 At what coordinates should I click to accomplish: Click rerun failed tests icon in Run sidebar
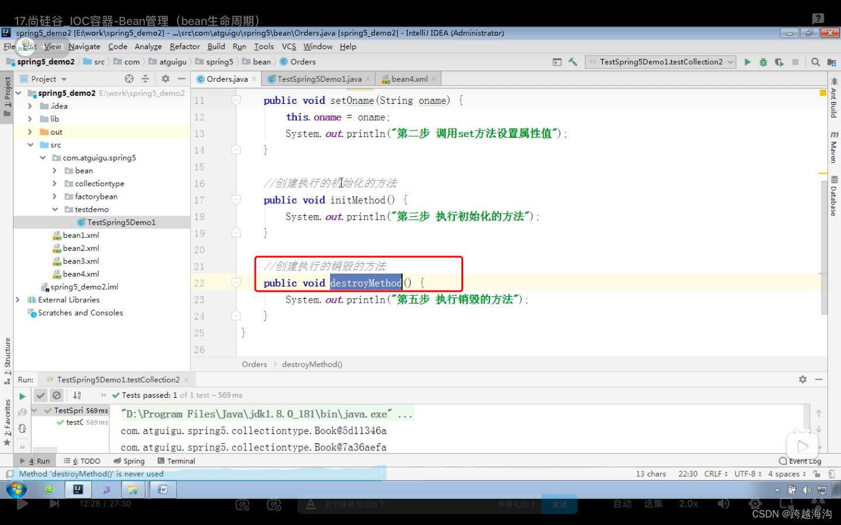[x=22, y=412]
